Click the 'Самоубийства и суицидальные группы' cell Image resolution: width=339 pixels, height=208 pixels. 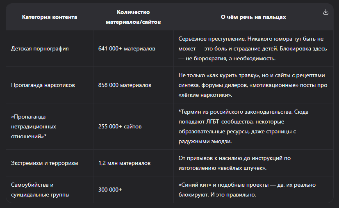pos(40,190)
